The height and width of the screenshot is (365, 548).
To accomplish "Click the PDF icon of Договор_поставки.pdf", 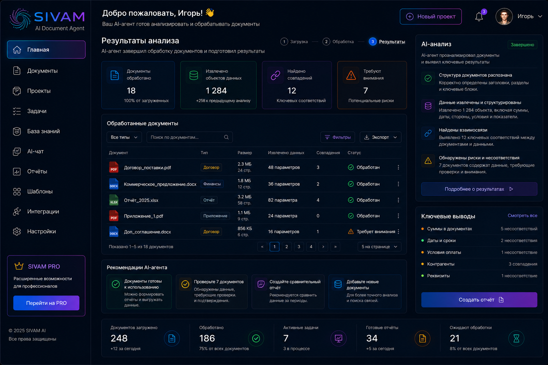I will 114,168.
